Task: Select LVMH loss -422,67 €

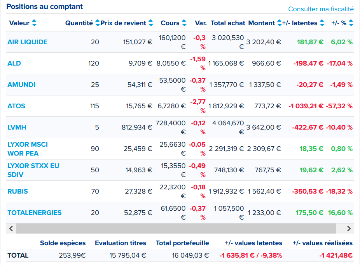Action: [x=308, y=127]
